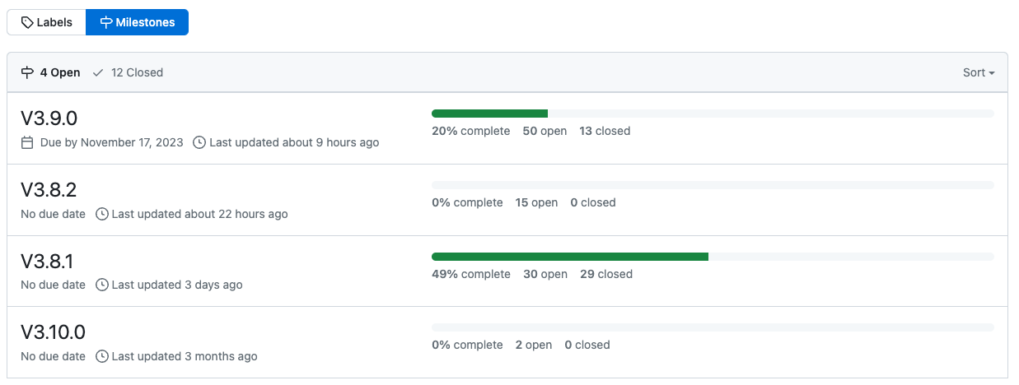Image resolution: width=1019 pixels, height=385 pixels.
Task: Click the V3.9.0 20% progress bar
Action: (x=712, y=114)
